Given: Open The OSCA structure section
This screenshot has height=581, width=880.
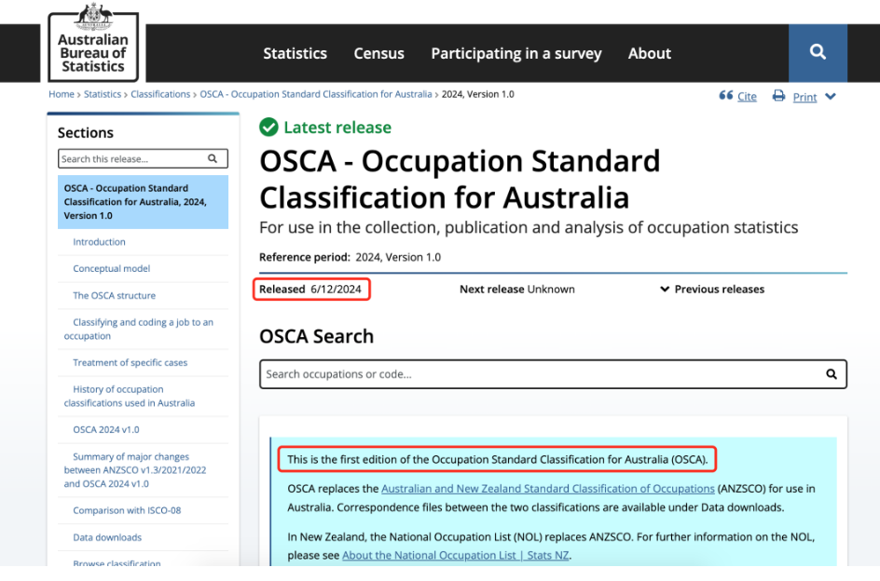Looking at the screenshot, I should 115,295.
